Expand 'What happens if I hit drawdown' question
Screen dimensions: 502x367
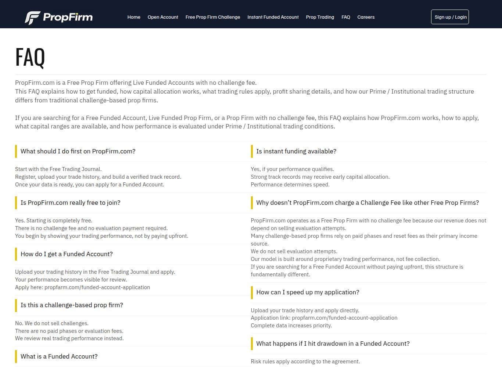369,344
